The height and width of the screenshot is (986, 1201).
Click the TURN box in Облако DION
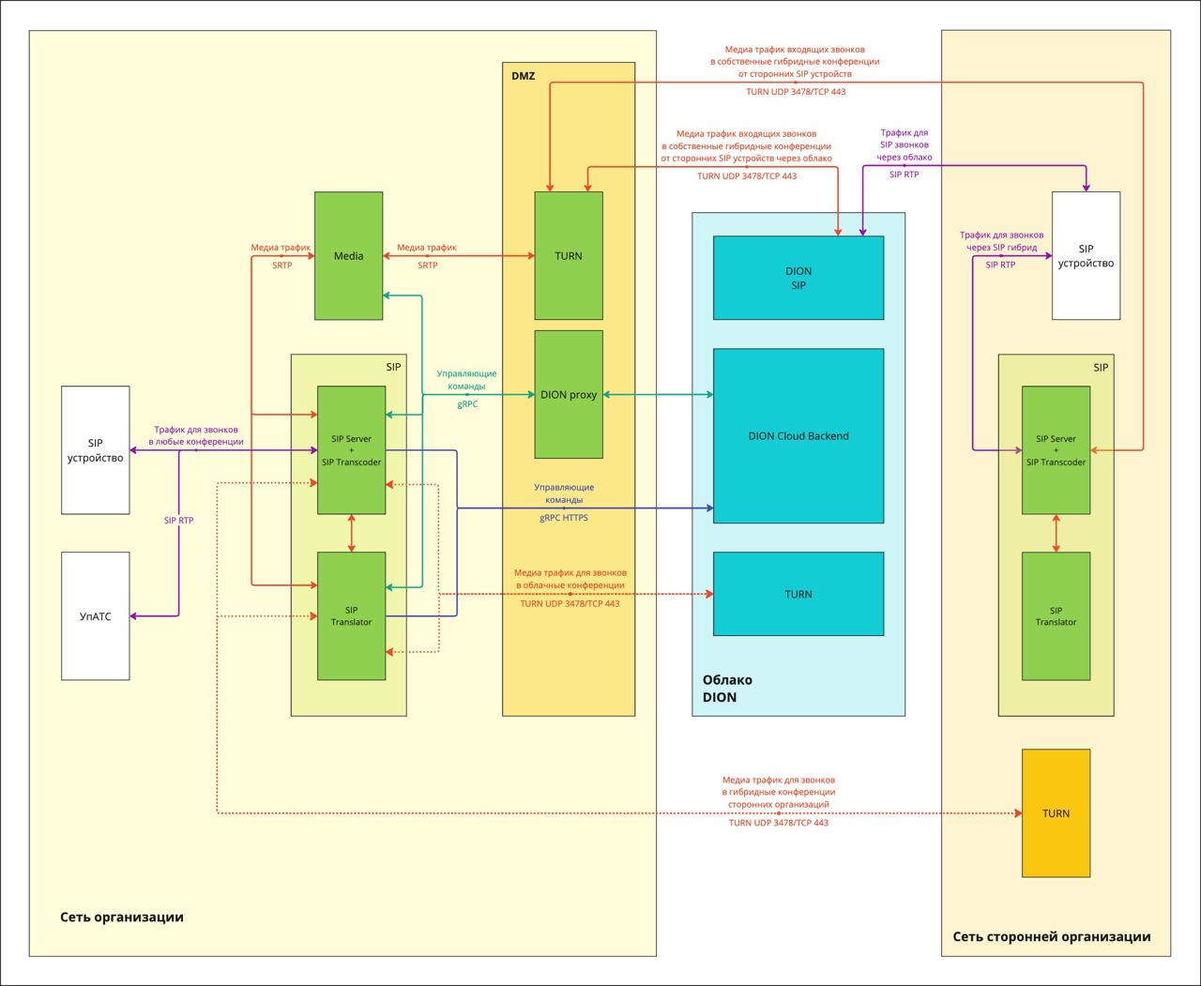click(798, 594)
